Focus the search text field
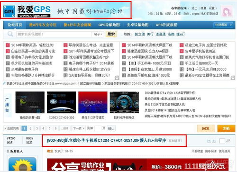The width and height of the screenshot is (237, 172). (x=54, y=34)
